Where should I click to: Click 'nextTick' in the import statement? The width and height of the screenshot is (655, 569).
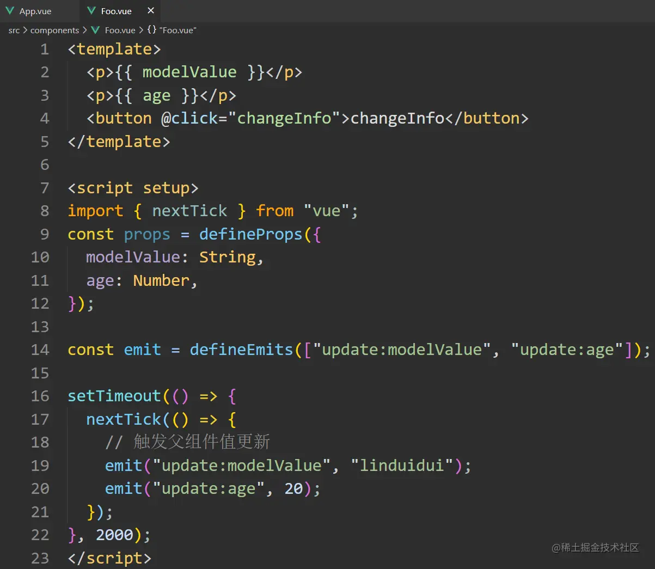(x=189, y=211)
